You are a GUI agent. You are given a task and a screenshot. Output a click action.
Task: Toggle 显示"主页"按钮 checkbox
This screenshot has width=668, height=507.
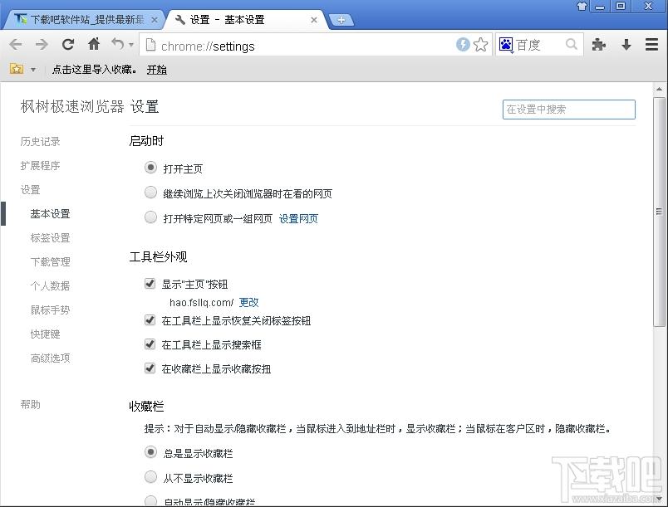pyautogui.click(x=150, y=283)
